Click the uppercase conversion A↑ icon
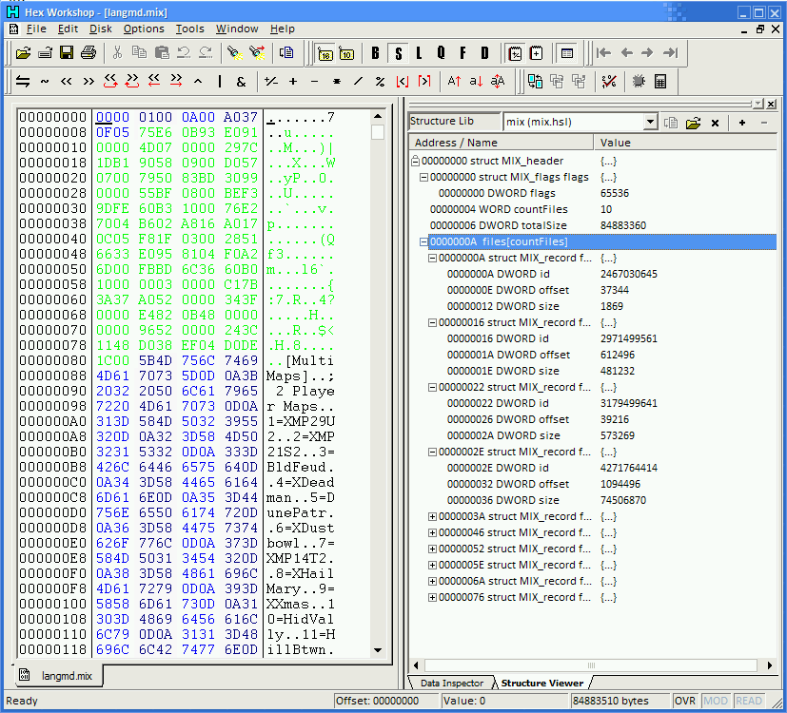Screen dimensions: 787x713 (x=454, y=81)
